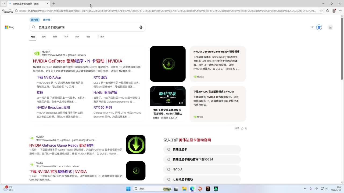Click the Bing search input field

[86, 27]
